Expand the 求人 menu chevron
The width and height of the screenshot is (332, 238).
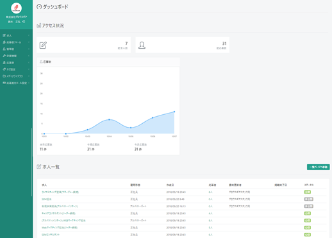29,35
